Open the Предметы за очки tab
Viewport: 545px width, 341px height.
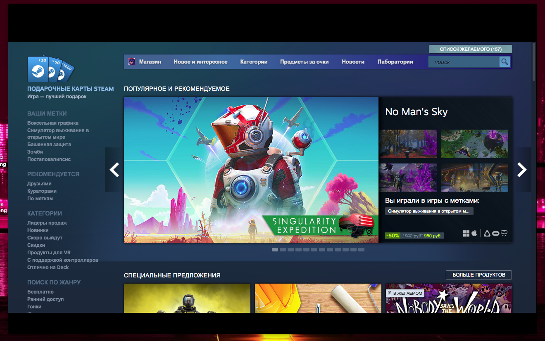click(x=305, y=62)
